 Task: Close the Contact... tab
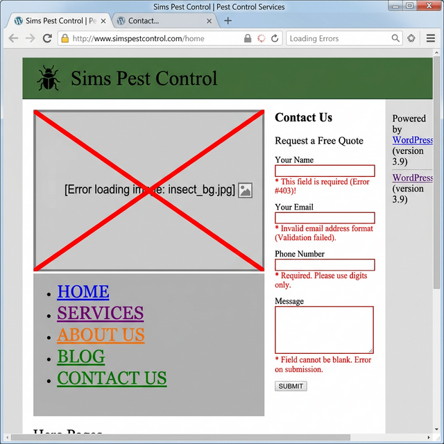[209, 21]
